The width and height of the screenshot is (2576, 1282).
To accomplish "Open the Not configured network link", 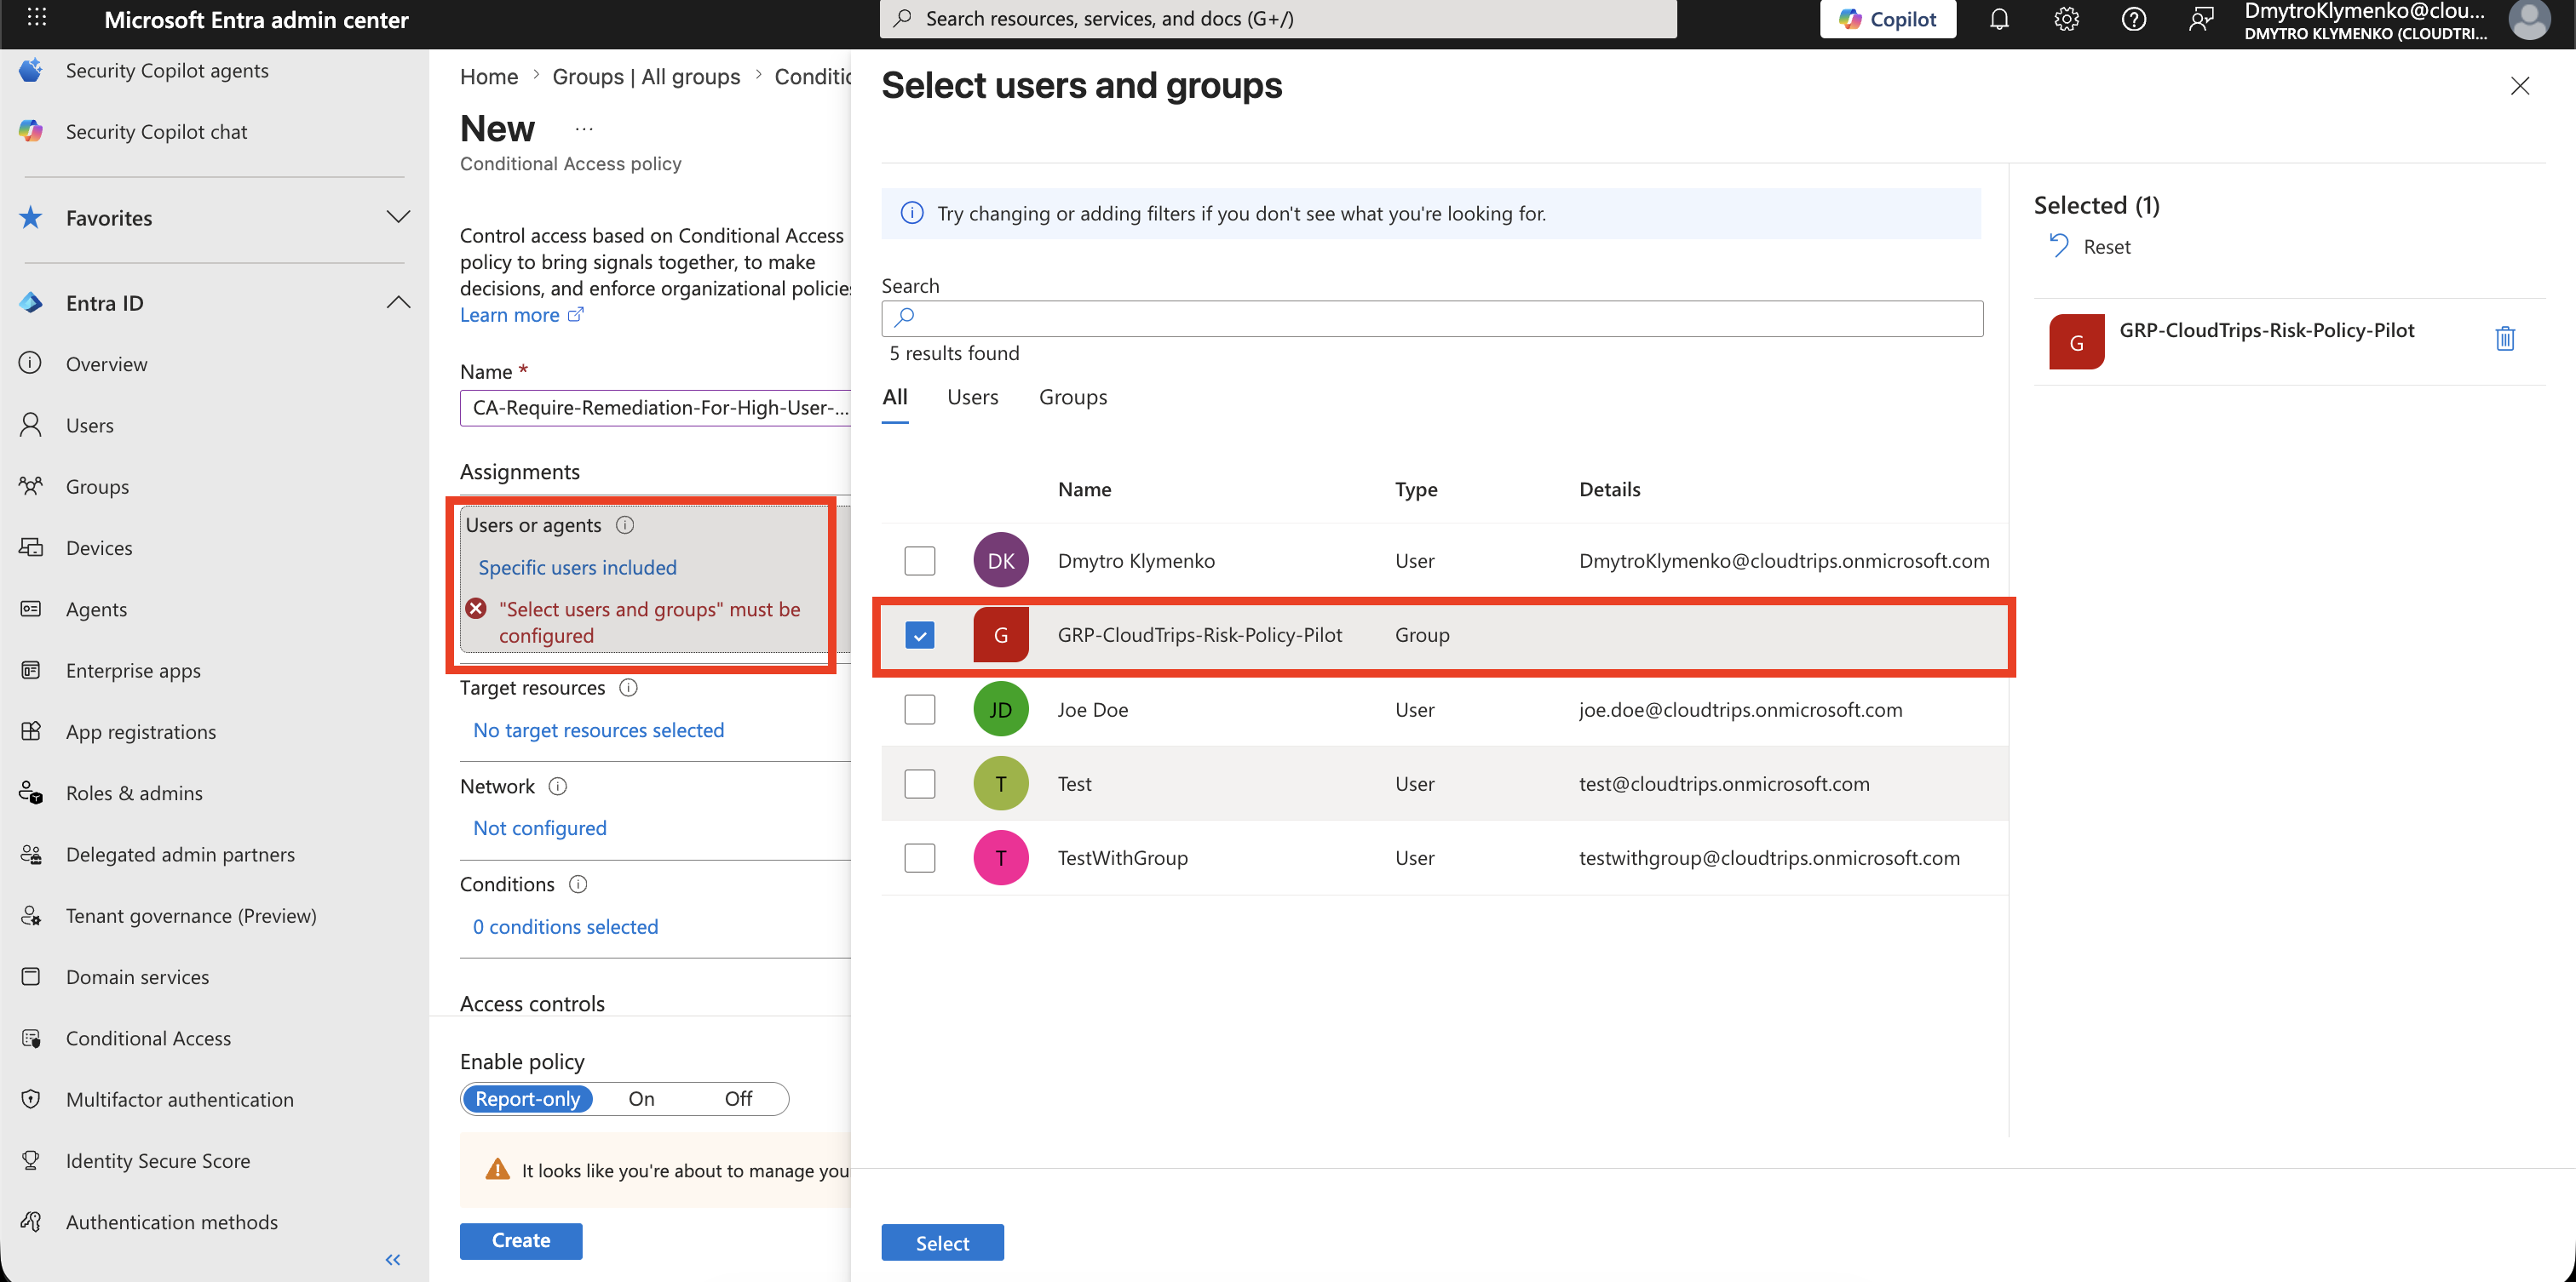I will coord(539,827).
